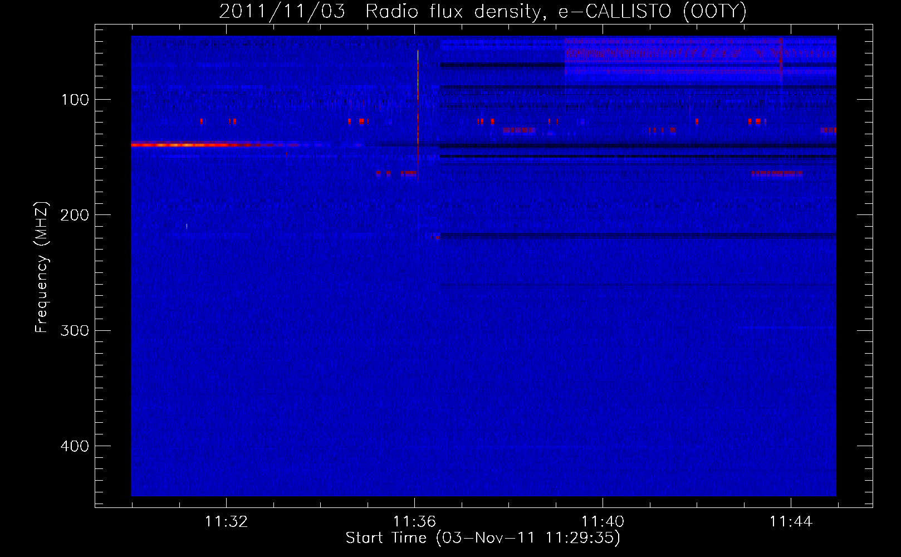This screenshot has height=557, width=901.
Task: Click the 11:40 time tick label
Action: click(603, 521)
